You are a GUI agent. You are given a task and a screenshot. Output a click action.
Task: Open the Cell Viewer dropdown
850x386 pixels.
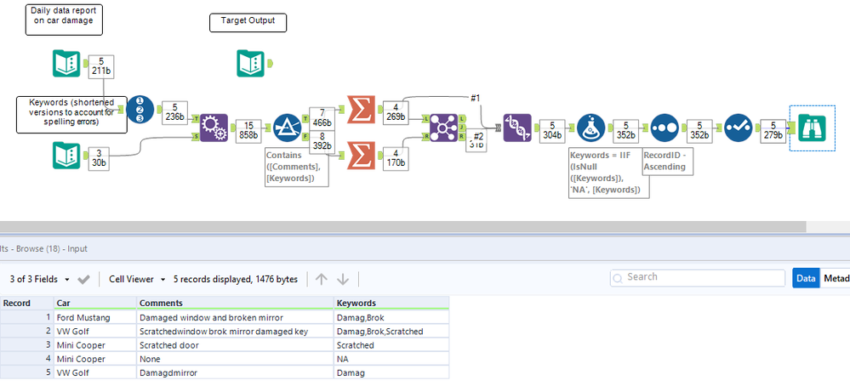(x=137, y=280)
